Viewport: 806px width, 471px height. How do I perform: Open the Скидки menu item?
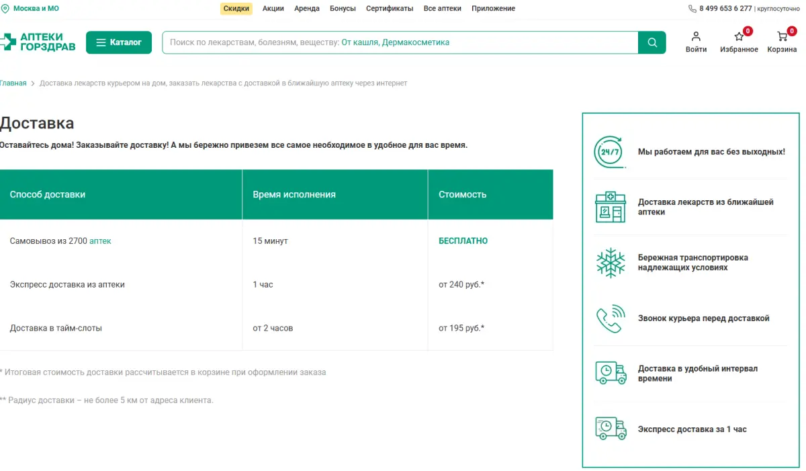click(x=236, y=9)
